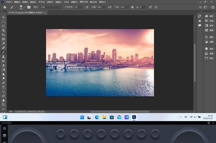Select the Horizontal Type tool
Image resolution: width=216 pixels, height=143 pixels.
click(x=4, y=87)
